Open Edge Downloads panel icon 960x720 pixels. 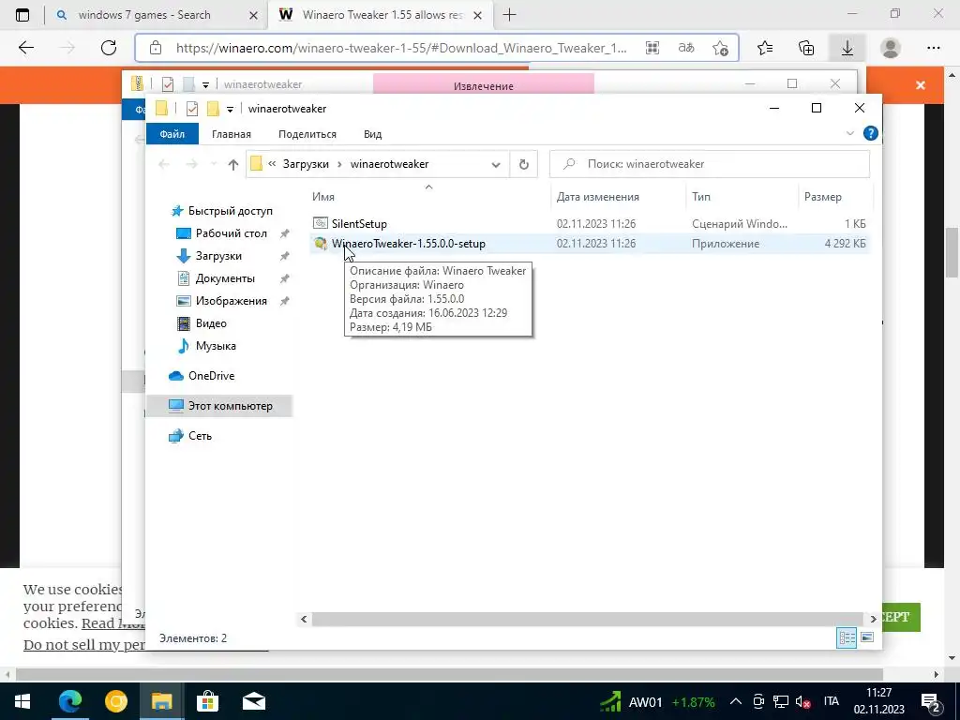847,48
